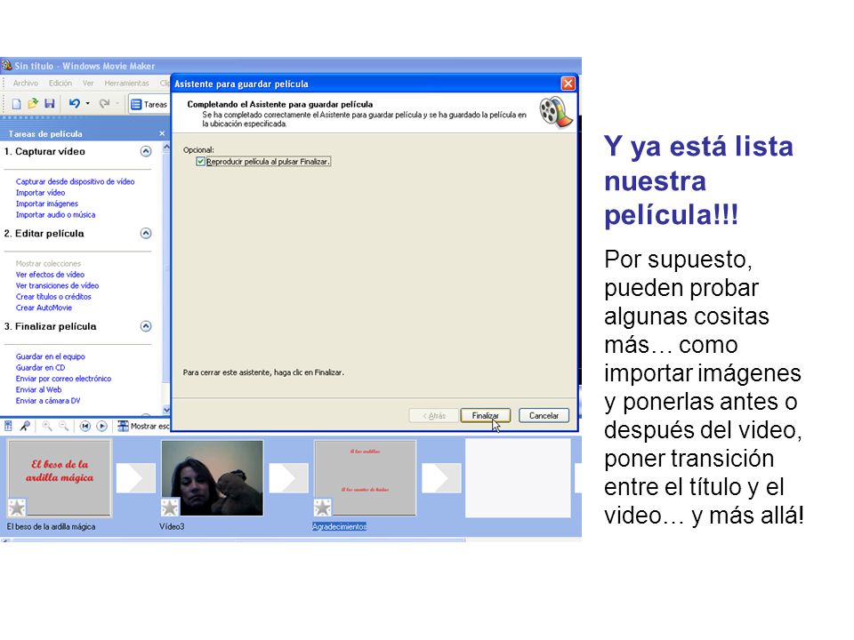Select the 'El beso de la ardilla mágica' clip
The width and height of the screenshot is (854, 640).
(x=60, y=477)
